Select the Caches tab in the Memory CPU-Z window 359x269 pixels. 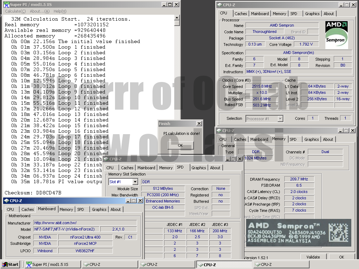240,139
